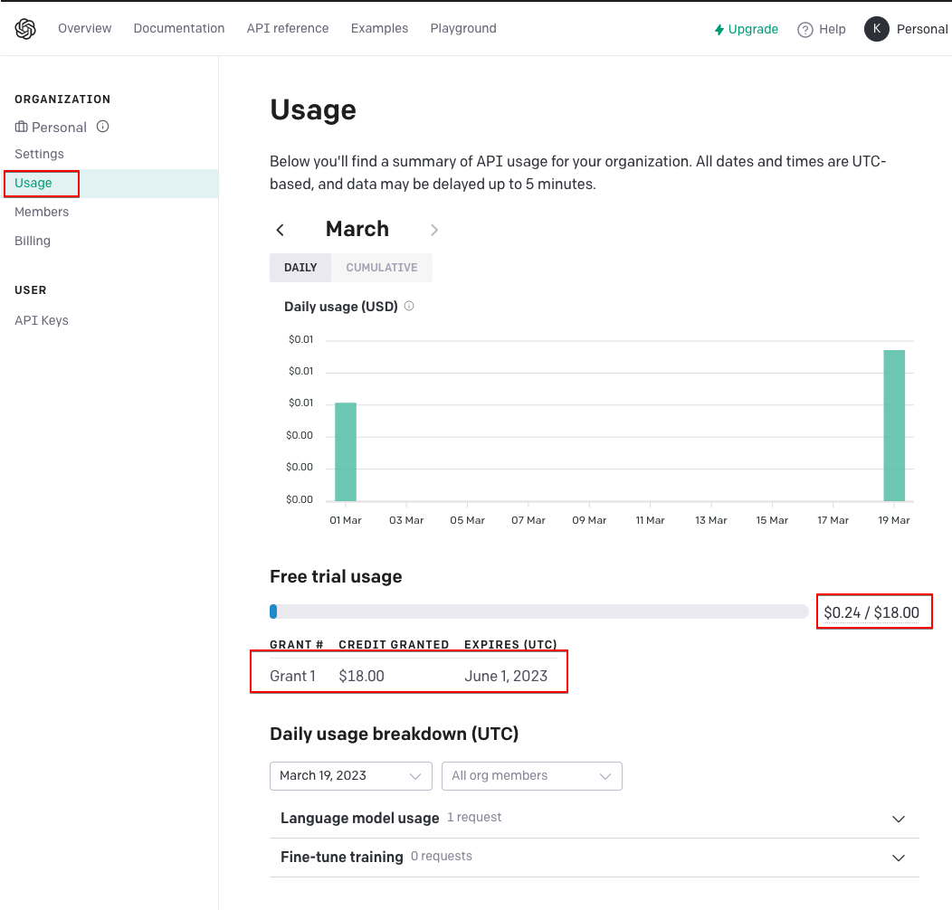Click the Help question mark icon
Image resolution: width=952 pixels, height=910 pixels.
(805, 29)
